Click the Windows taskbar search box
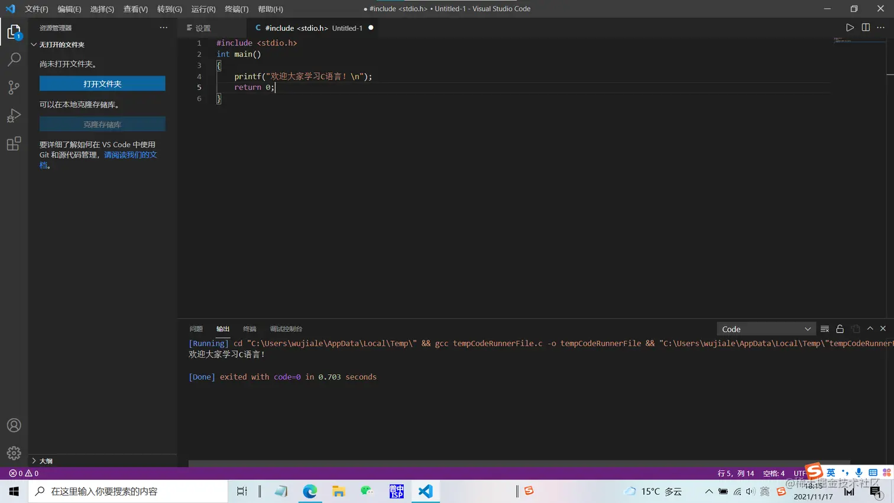This screenshot has width=894, height=503. 128,491
